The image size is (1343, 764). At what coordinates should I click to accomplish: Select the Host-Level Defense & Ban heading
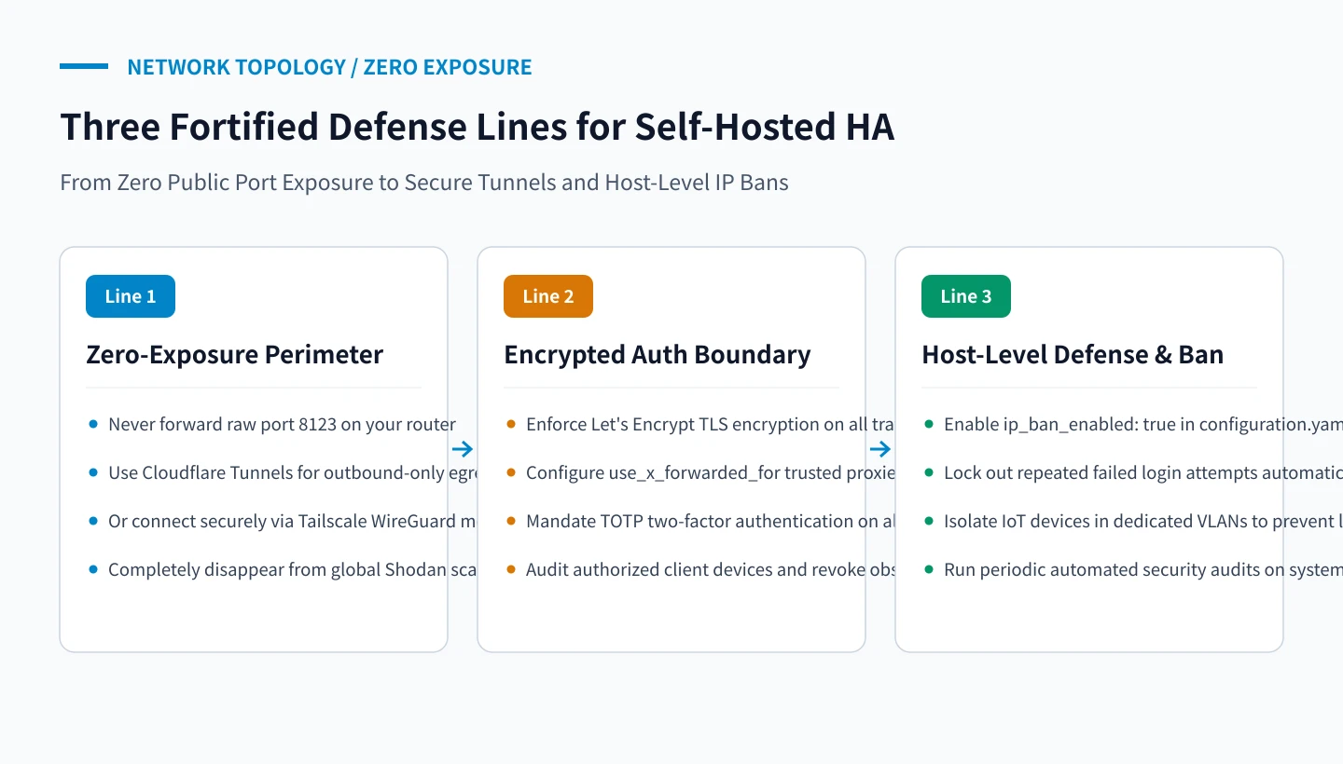tap(1073, 355)
